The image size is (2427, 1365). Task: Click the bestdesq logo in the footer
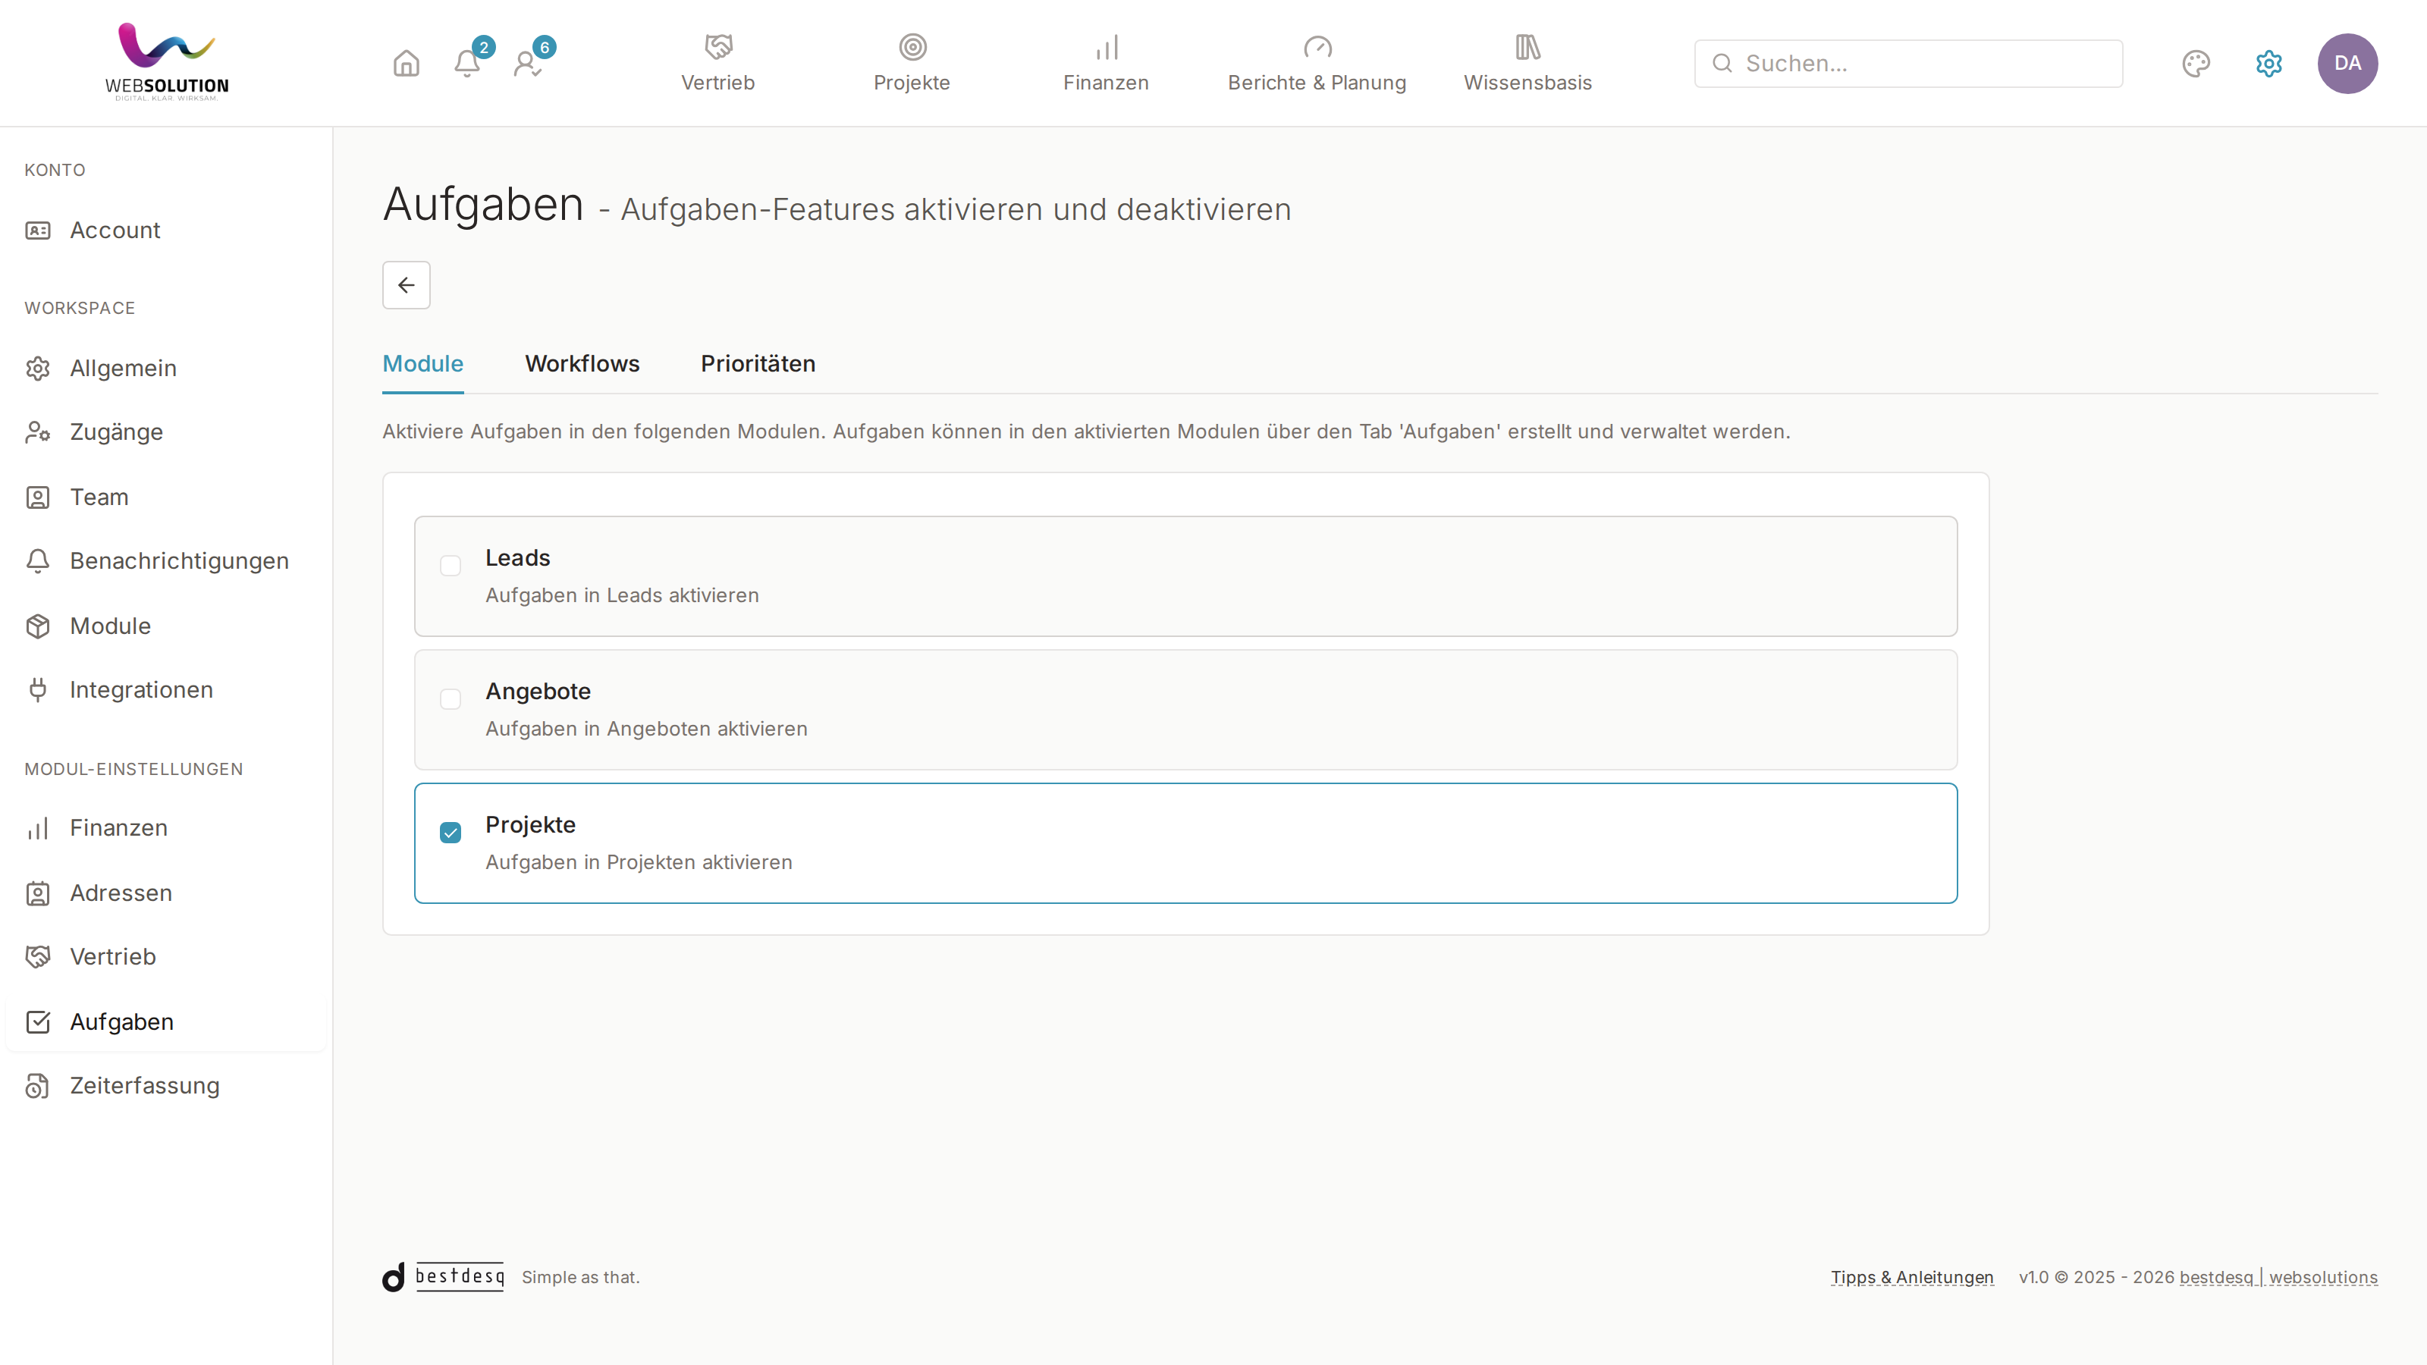tap(443, 1276)
